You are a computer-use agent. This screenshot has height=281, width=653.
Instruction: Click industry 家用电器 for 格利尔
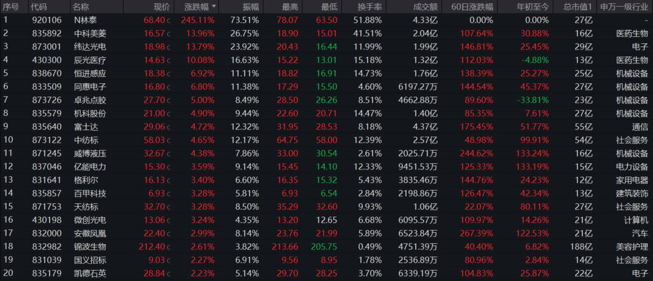pos(632,180)
